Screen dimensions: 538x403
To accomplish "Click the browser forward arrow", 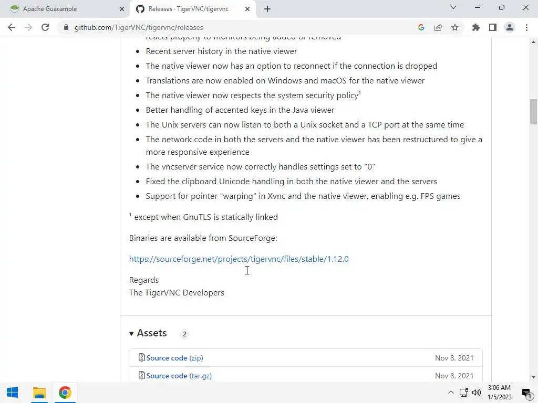I will click(x=28, y=27).
